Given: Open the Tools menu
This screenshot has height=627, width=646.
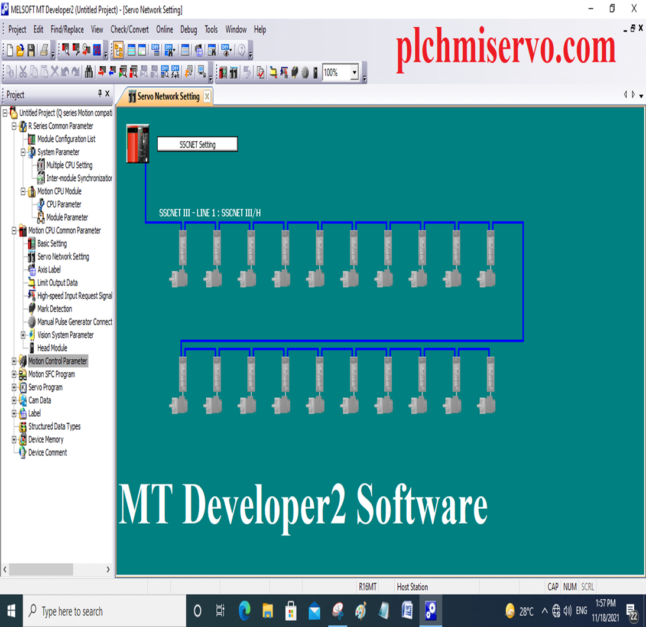Looking at the screenshot, I should (211, 30).
